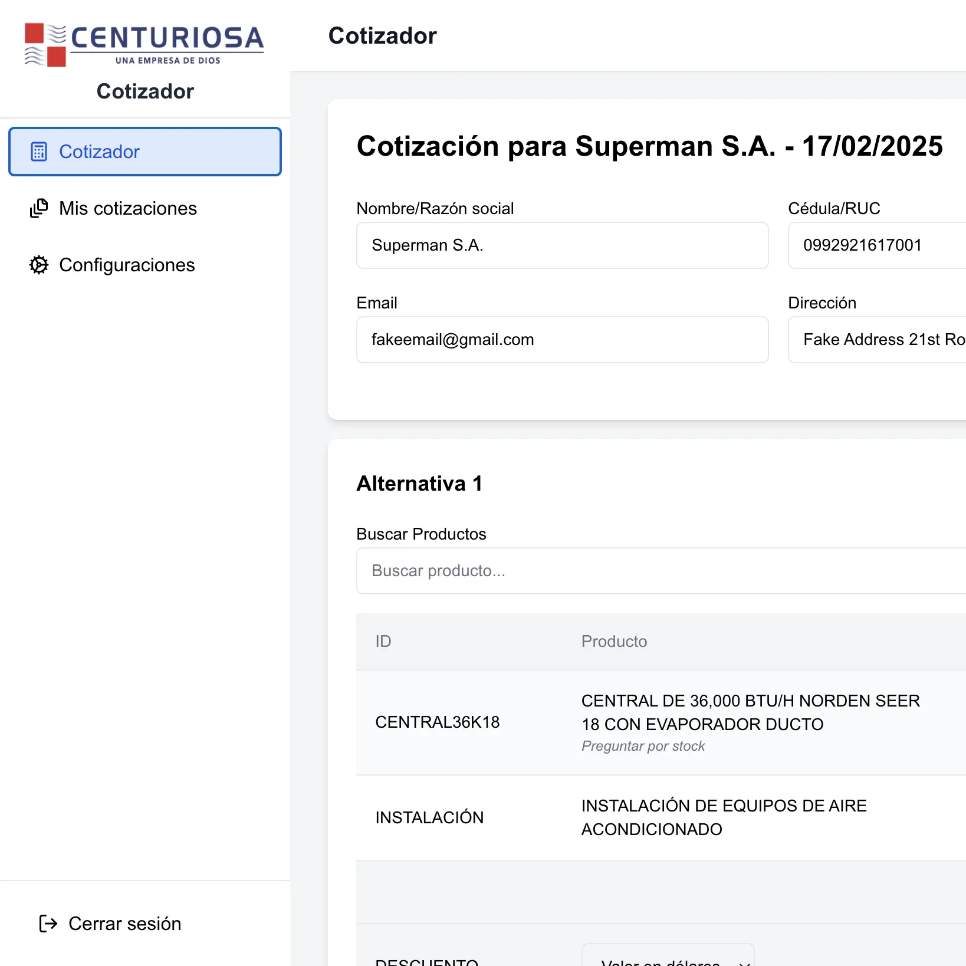Click the Cerrar sesión logout arrow icon
Image resolution: width=966 pixels, height=966 pixels.
point(48,923)
